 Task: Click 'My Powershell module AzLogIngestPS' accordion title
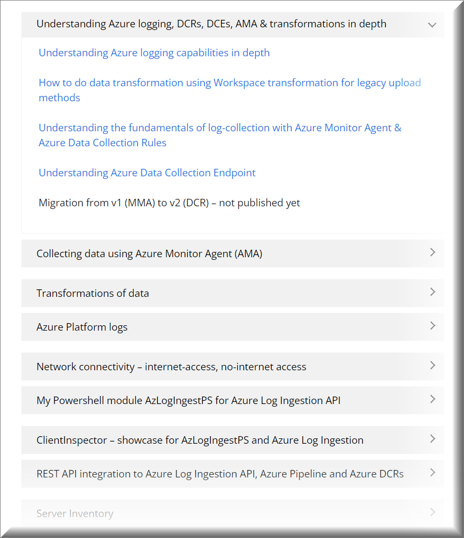click(188, 400)
